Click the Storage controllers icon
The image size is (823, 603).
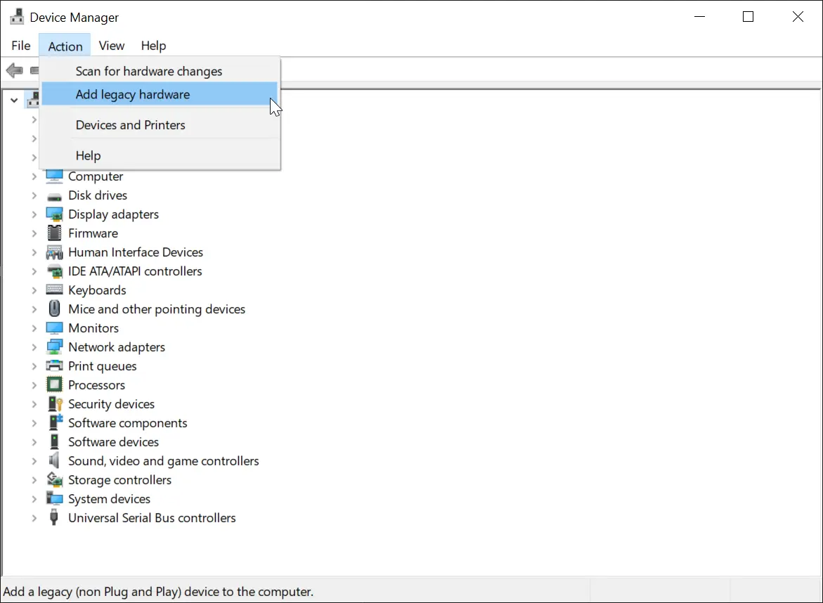(x=54, y=479)
